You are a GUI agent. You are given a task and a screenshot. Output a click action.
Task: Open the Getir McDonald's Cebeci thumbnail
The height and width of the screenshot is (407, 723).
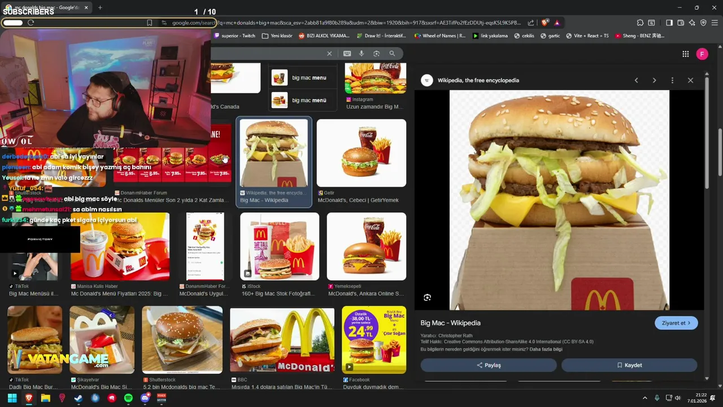coord(361,153)
